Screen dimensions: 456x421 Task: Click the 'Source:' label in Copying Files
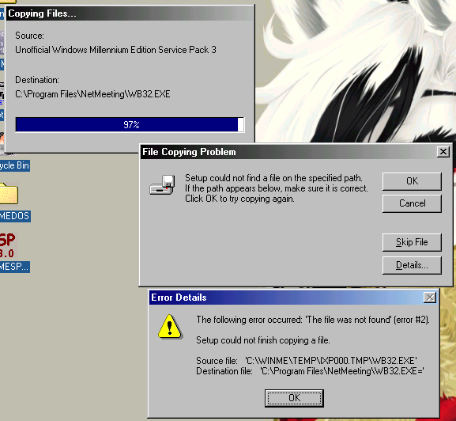tap(30, 36)
